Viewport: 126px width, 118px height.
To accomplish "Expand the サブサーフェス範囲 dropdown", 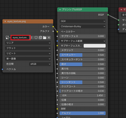I will point(83,41).
